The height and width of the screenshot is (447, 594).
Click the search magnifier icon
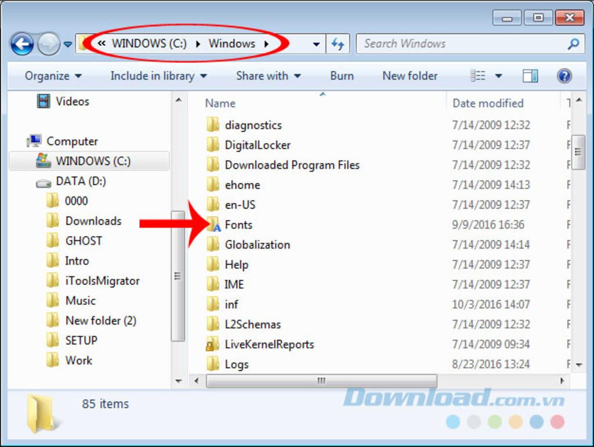coord(573,44)
